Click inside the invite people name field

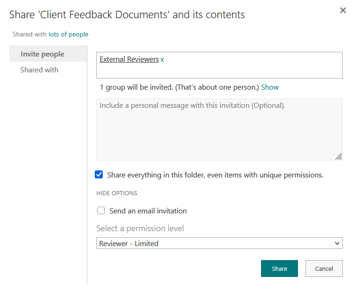click(219, 65)
